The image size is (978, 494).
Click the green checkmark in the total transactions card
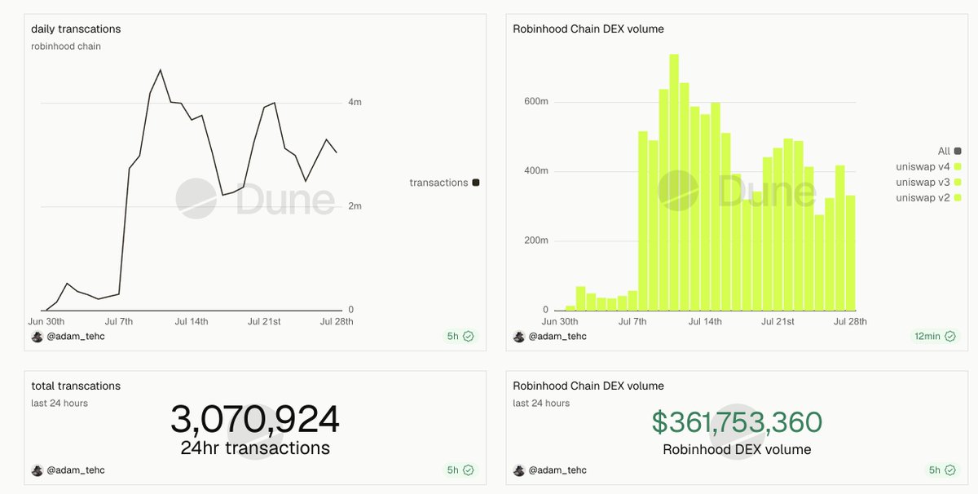tap(469, 470)
